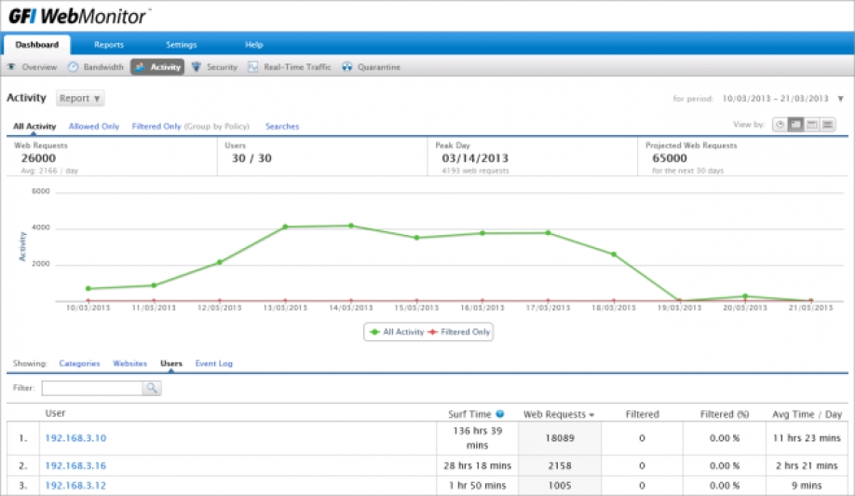Sort by Web Requests column arrow
This screenshot has width=855, height=496.
(591, 415)
